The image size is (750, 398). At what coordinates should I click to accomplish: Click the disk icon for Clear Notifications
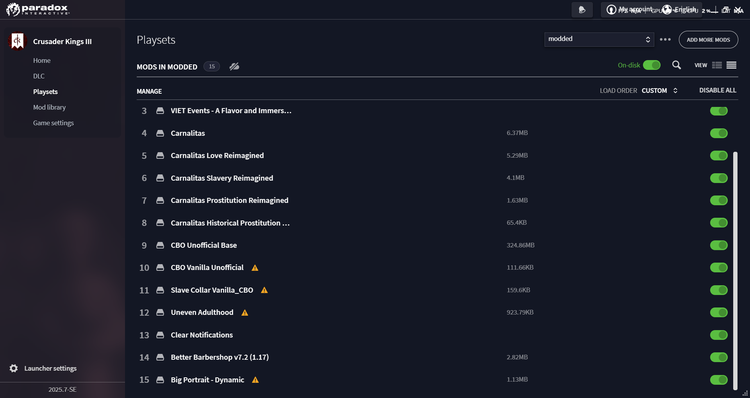[x=160, y=335]
